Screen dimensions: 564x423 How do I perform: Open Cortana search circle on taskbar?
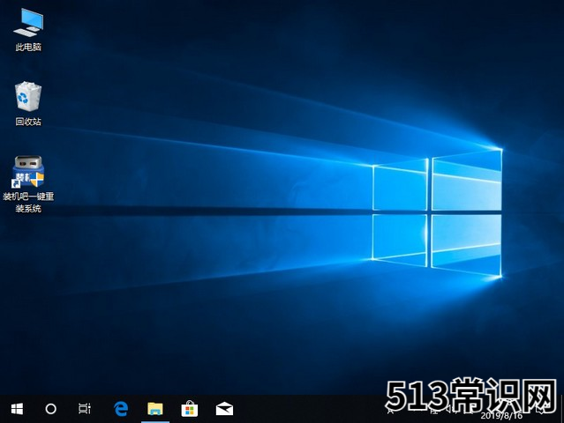tap(50, 409)
